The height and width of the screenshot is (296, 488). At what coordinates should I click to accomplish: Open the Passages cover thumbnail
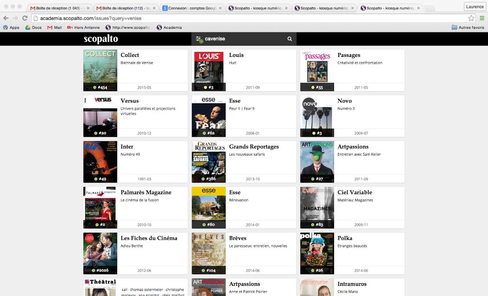(x=317, y=70)
